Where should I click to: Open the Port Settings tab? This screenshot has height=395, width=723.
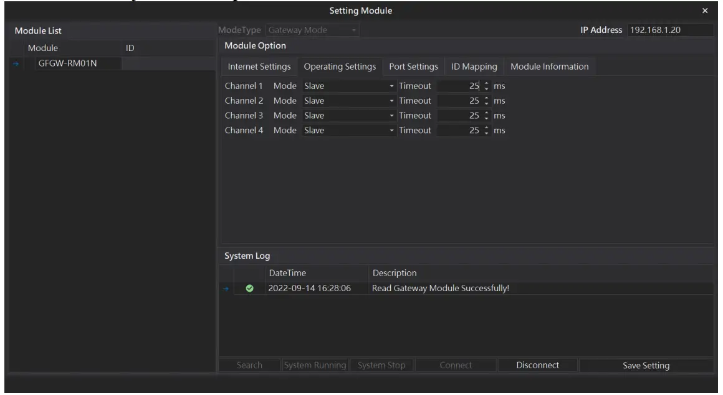[x=413, y=67]
